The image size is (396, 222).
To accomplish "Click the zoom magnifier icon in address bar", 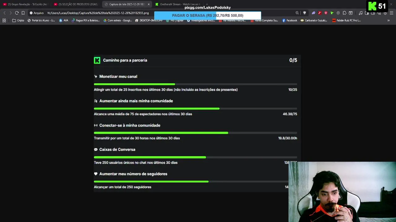I will [x=297, y=13].
